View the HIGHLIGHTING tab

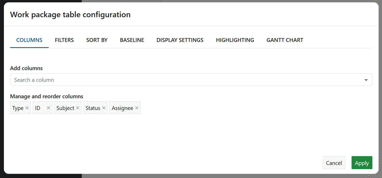(x=235, y=40)
